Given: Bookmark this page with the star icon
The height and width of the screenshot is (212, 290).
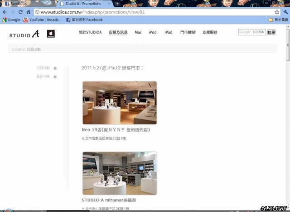Looking at the screenshot, I should click(x=277, y=12).
